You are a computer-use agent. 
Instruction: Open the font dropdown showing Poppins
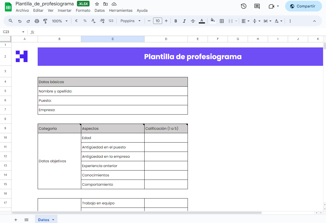point(130,21)
